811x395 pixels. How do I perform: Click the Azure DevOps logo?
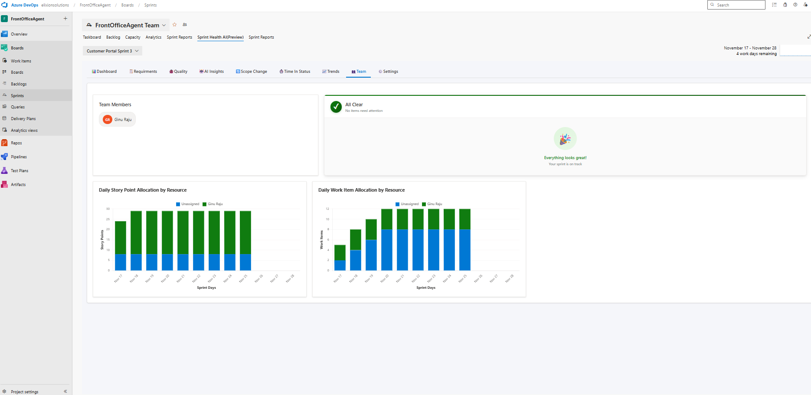(x=5, y=5)
